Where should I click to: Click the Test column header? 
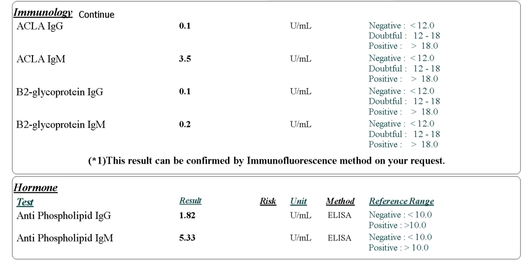(x=25, y=202)
